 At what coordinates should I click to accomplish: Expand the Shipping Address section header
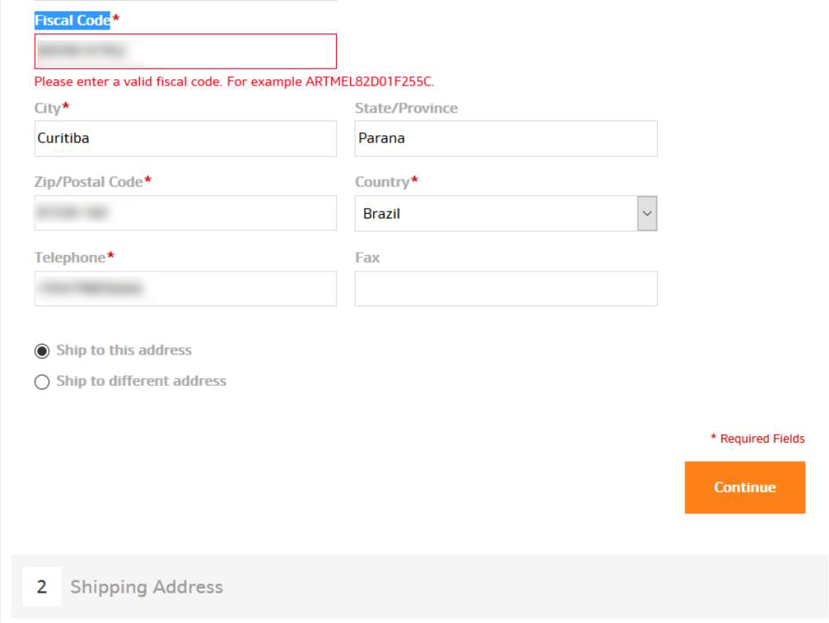coord(147,587)
